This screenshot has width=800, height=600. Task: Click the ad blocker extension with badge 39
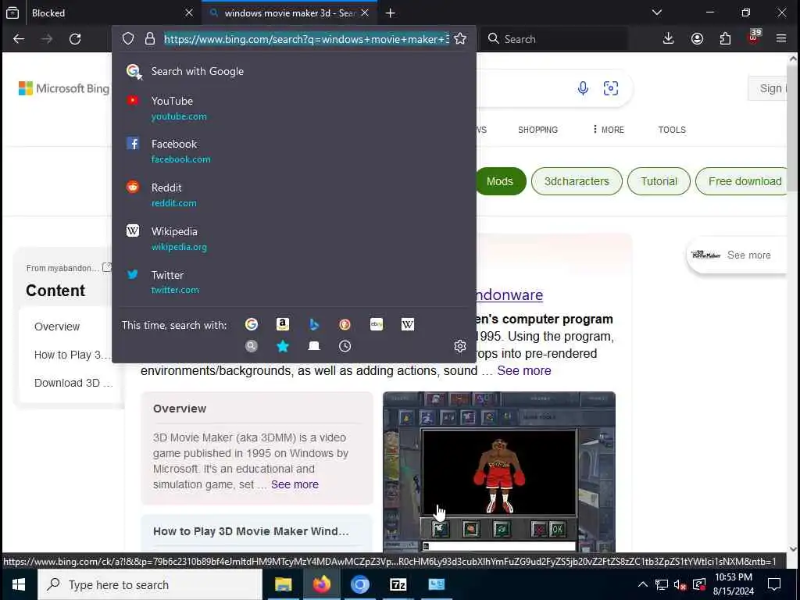click(x=754, y=37)
